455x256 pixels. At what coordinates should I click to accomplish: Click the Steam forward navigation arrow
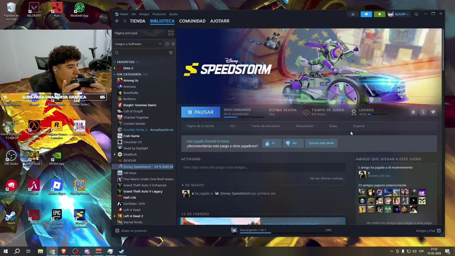pos(124,21)
